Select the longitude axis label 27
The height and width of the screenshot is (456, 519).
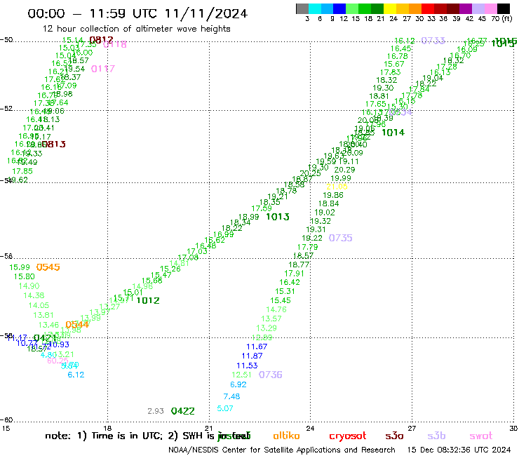pos(412,429)
